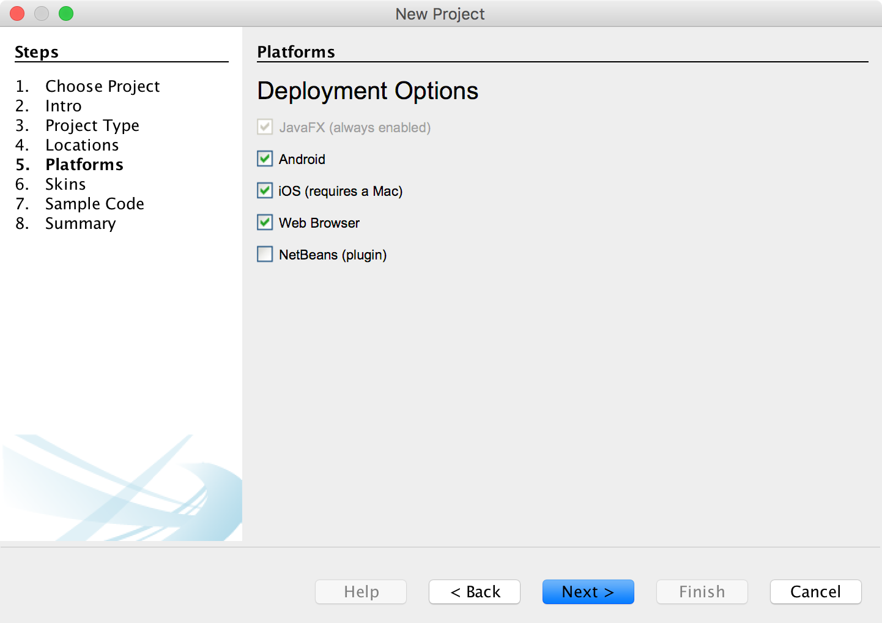Click the JavaFX always enabled checkbox
The image size is (882, 623).
pyautogui.click(x=265, y=127)
